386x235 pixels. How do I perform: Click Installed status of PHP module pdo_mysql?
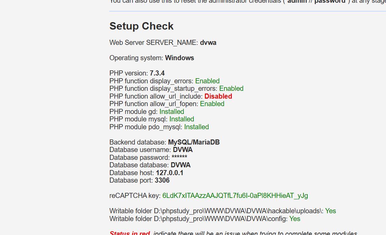[196, 127]
